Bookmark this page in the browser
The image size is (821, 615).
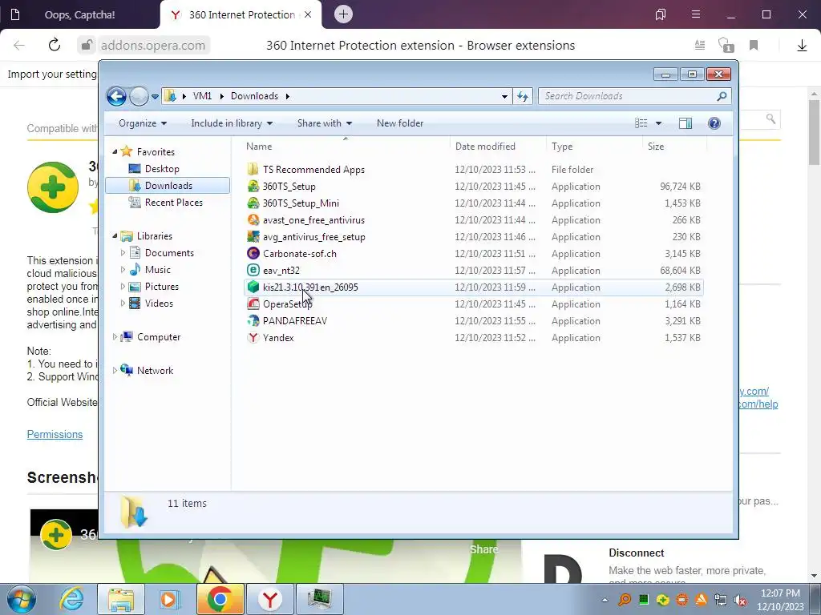(x=754, y=46)
